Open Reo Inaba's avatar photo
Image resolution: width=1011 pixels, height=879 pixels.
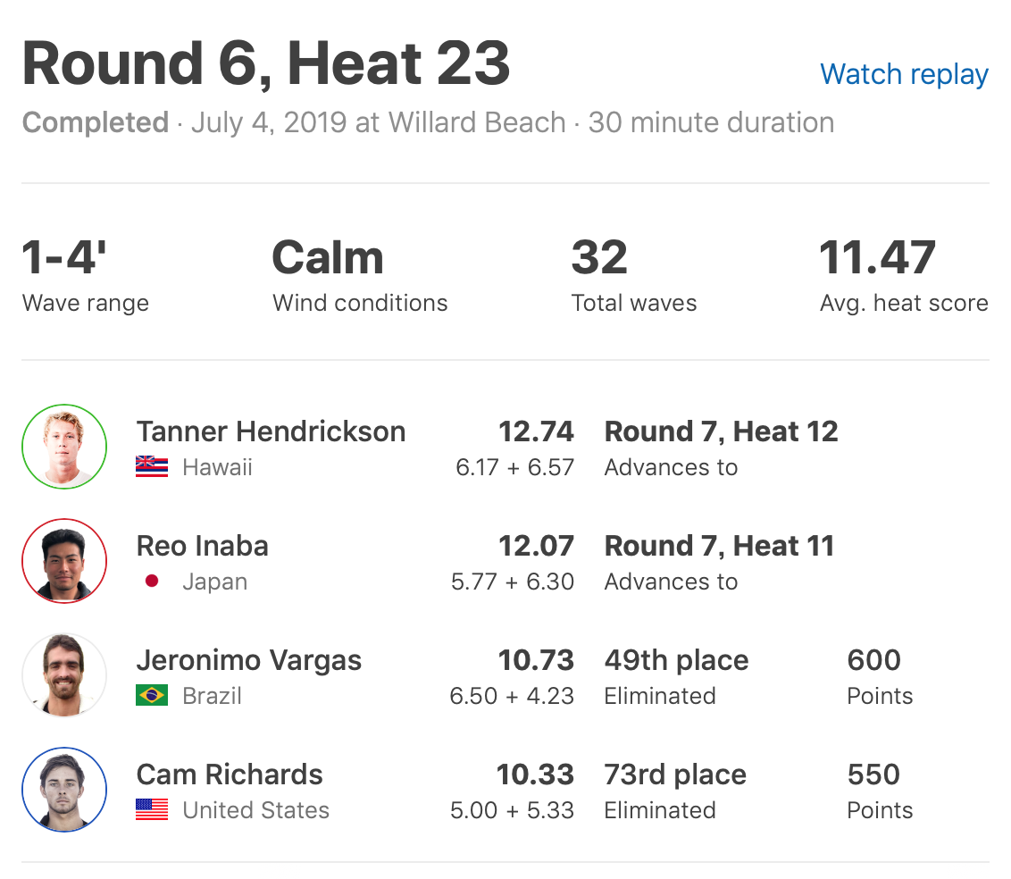[64, 561]
